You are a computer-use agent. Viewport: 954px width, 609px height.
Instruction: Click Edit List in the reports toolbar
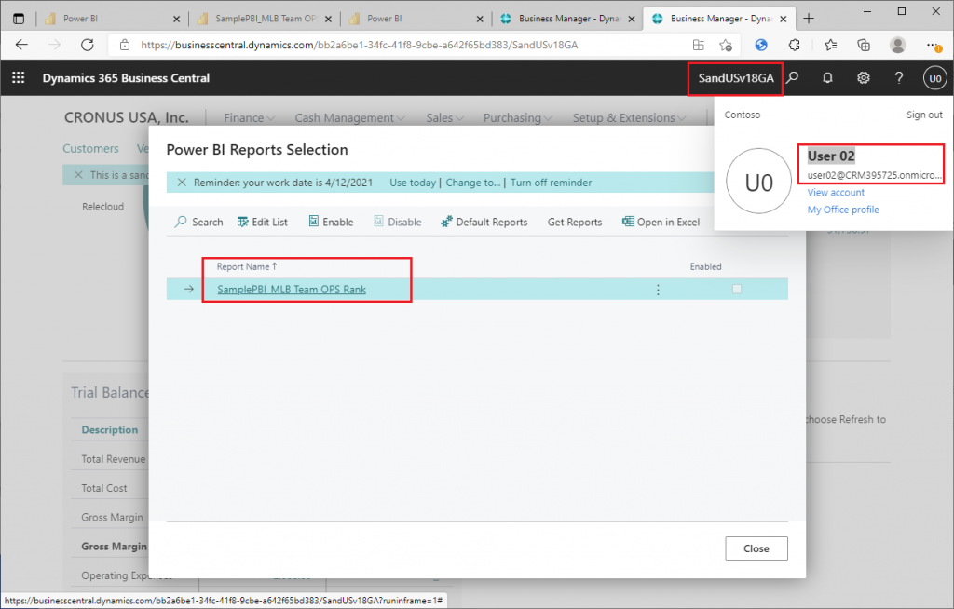coord(262,222)
